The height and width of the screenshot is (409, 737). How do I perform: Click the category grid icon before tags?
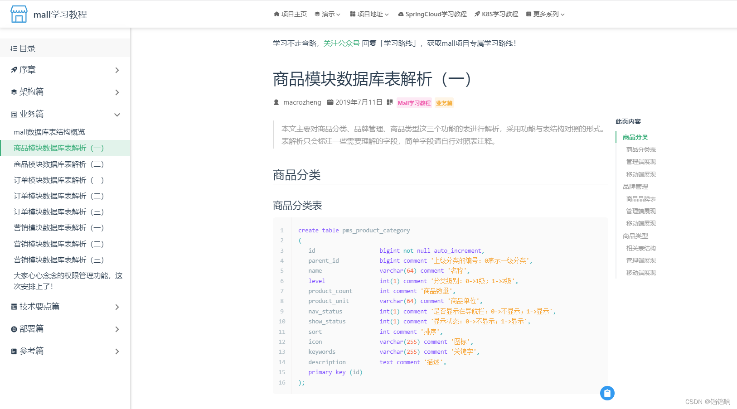tap(390, 102)
